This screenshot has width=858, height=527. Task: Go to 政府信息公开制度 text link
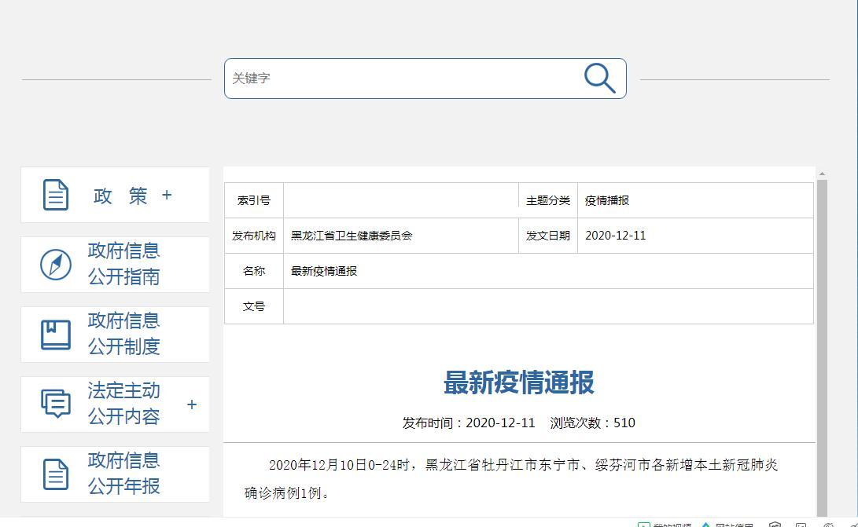coord(124,334)
